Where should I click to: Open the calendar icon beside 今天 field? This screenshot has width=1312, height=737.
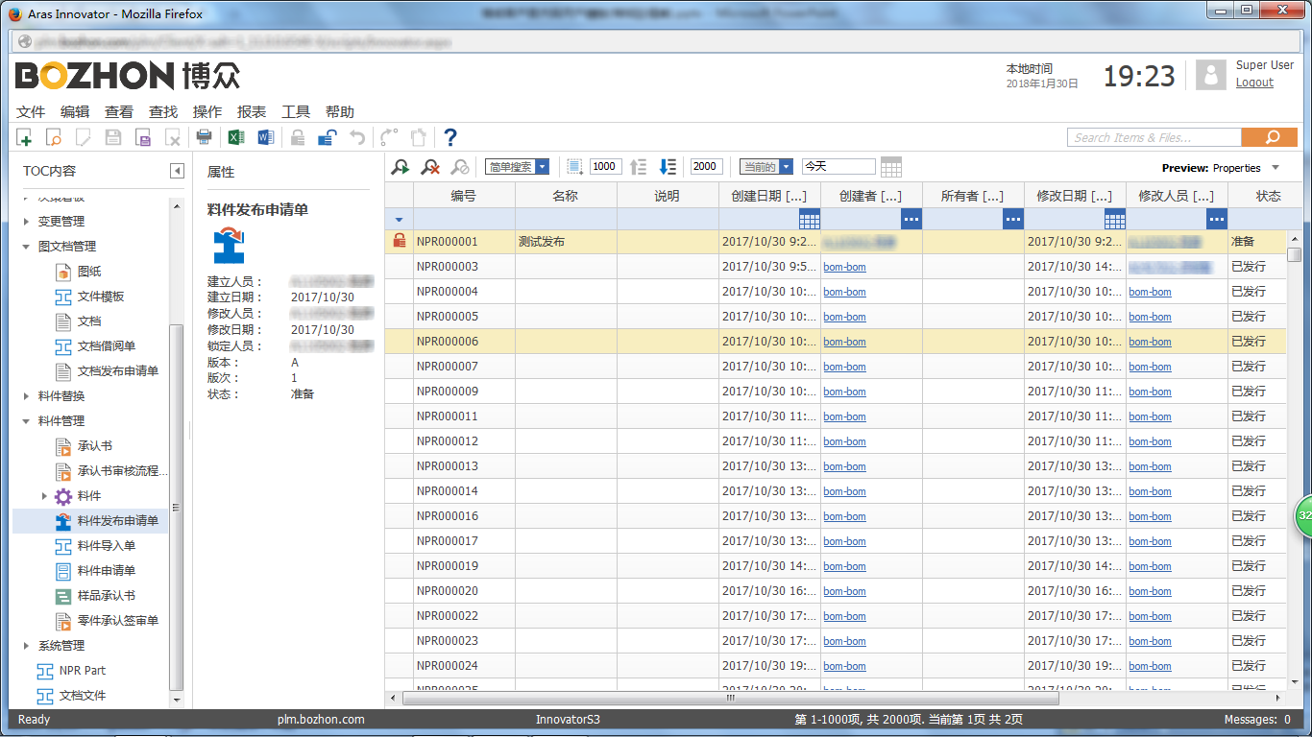891,167
